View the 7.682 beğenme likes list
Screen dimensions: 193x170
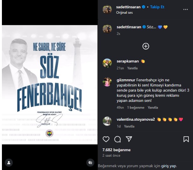116,150
